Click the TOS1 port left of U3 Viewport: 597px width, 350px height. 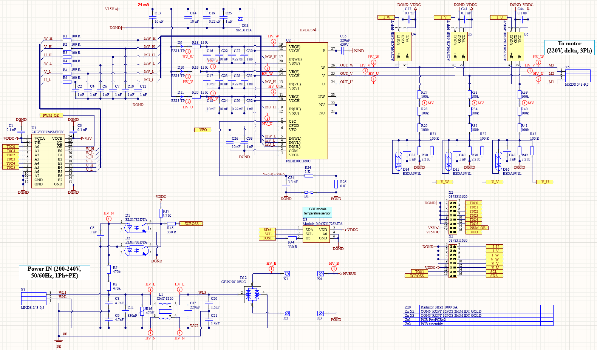point(268,238)
